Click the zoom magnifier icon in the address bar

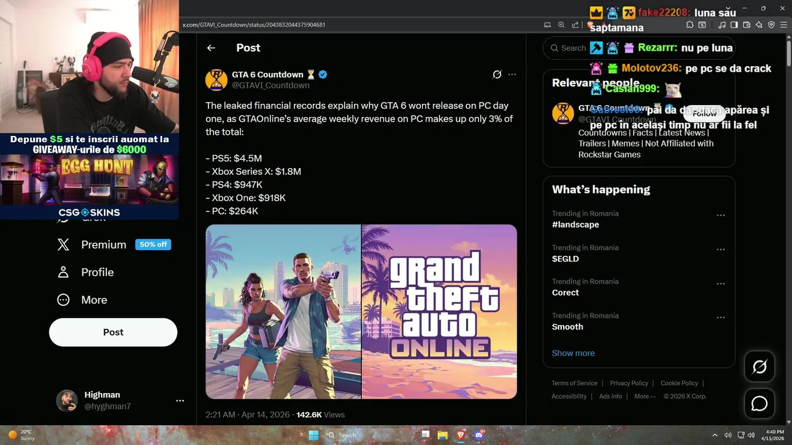pos(561,25)
